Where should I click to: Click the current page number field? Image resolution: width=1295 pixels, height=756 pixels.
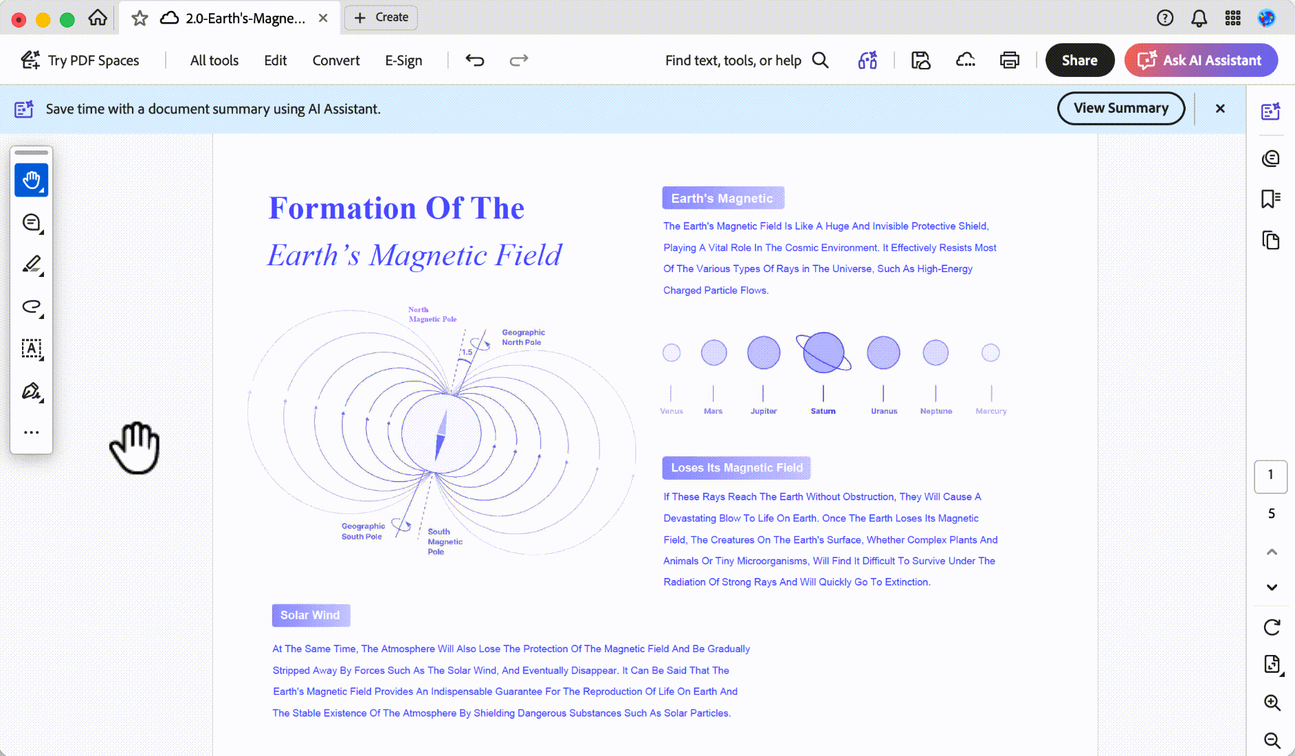tap(1271, 476)
